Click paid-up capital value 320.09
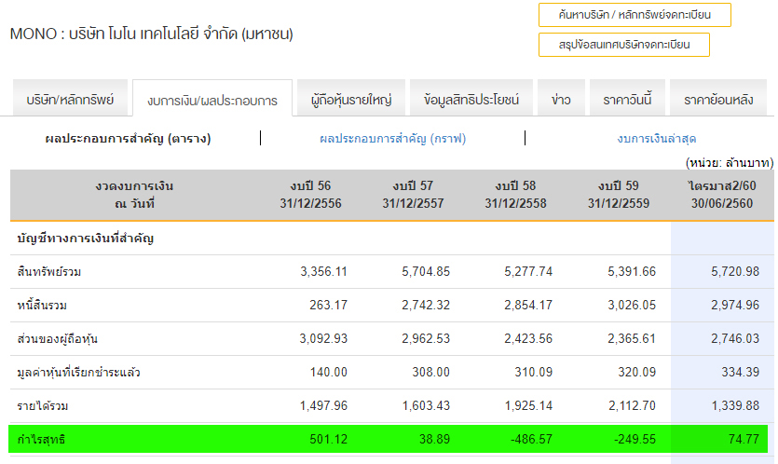Viewport: 778px width, 464px height. pyautogui.click(x=636, y=372)
